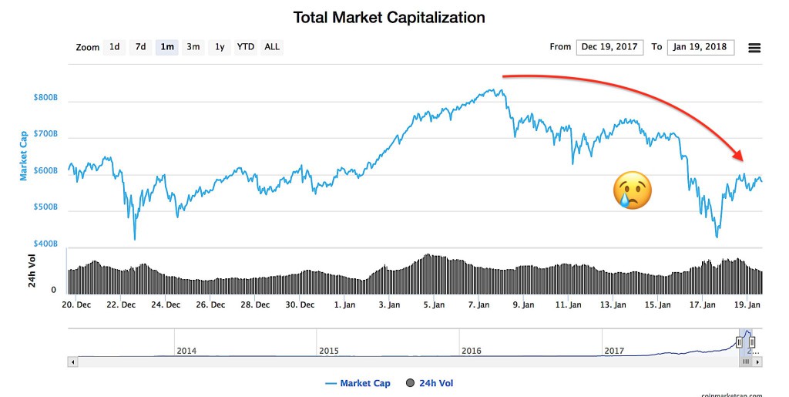Click the navigator left scroll arrow
This screenshot has height=397, width=789.
point(73,362)
